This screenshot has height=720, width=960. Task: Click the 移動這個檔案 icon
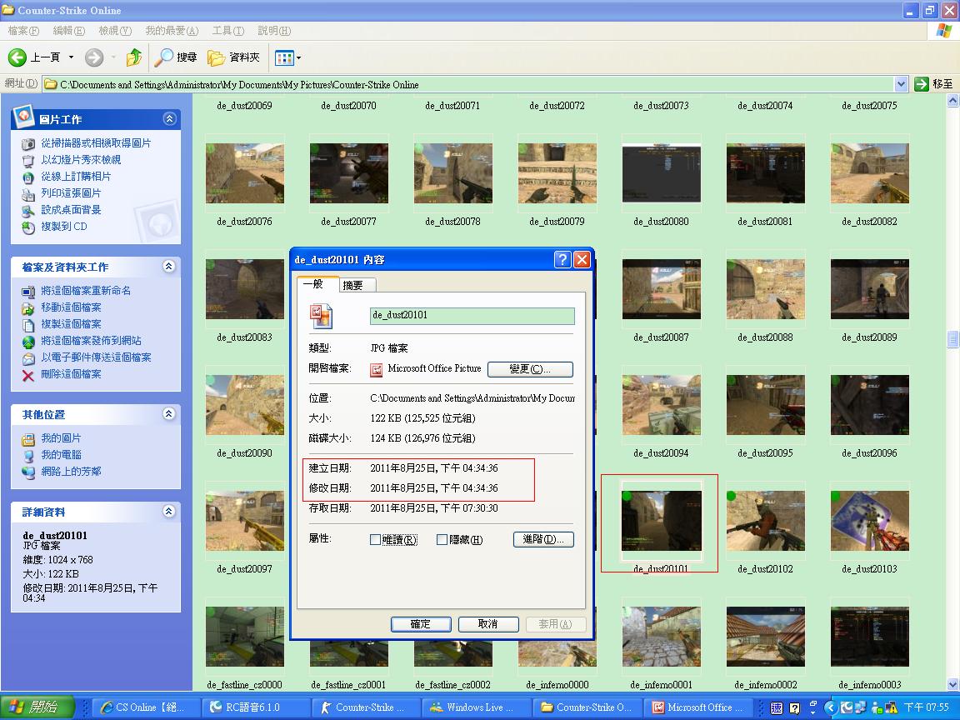coord(28,308)
